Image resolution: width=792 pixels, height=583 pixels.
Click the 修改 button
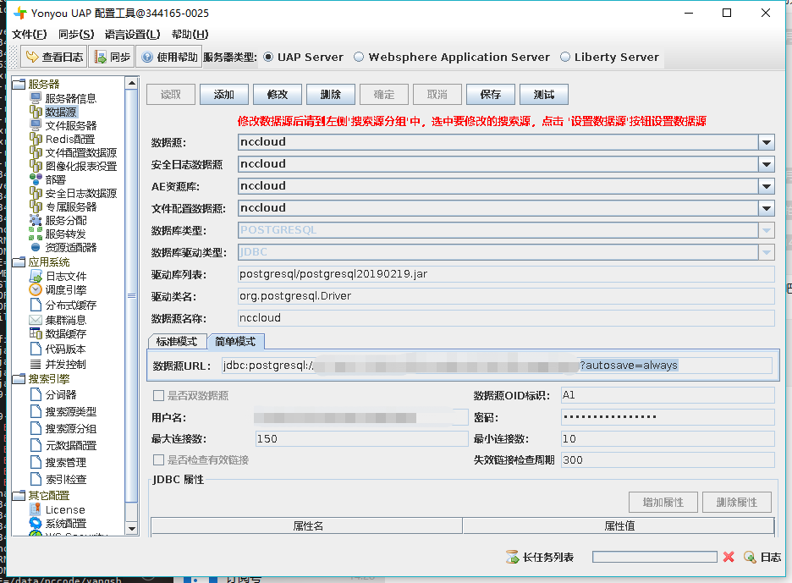[x=278, y=95]
